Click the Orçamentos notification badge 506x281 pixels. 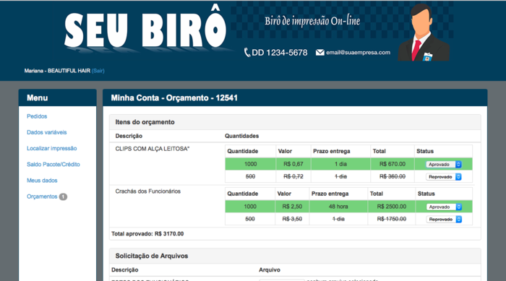(x=64, y=196)
